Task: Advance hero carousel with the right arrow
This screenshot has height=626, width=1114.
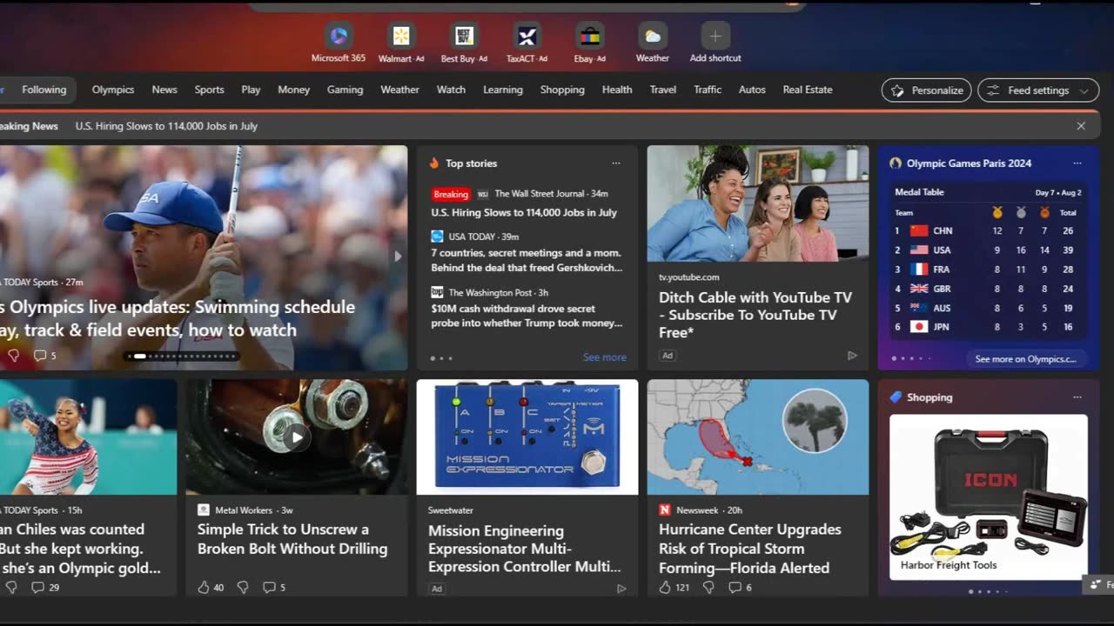Action: (x=398, y=256)
